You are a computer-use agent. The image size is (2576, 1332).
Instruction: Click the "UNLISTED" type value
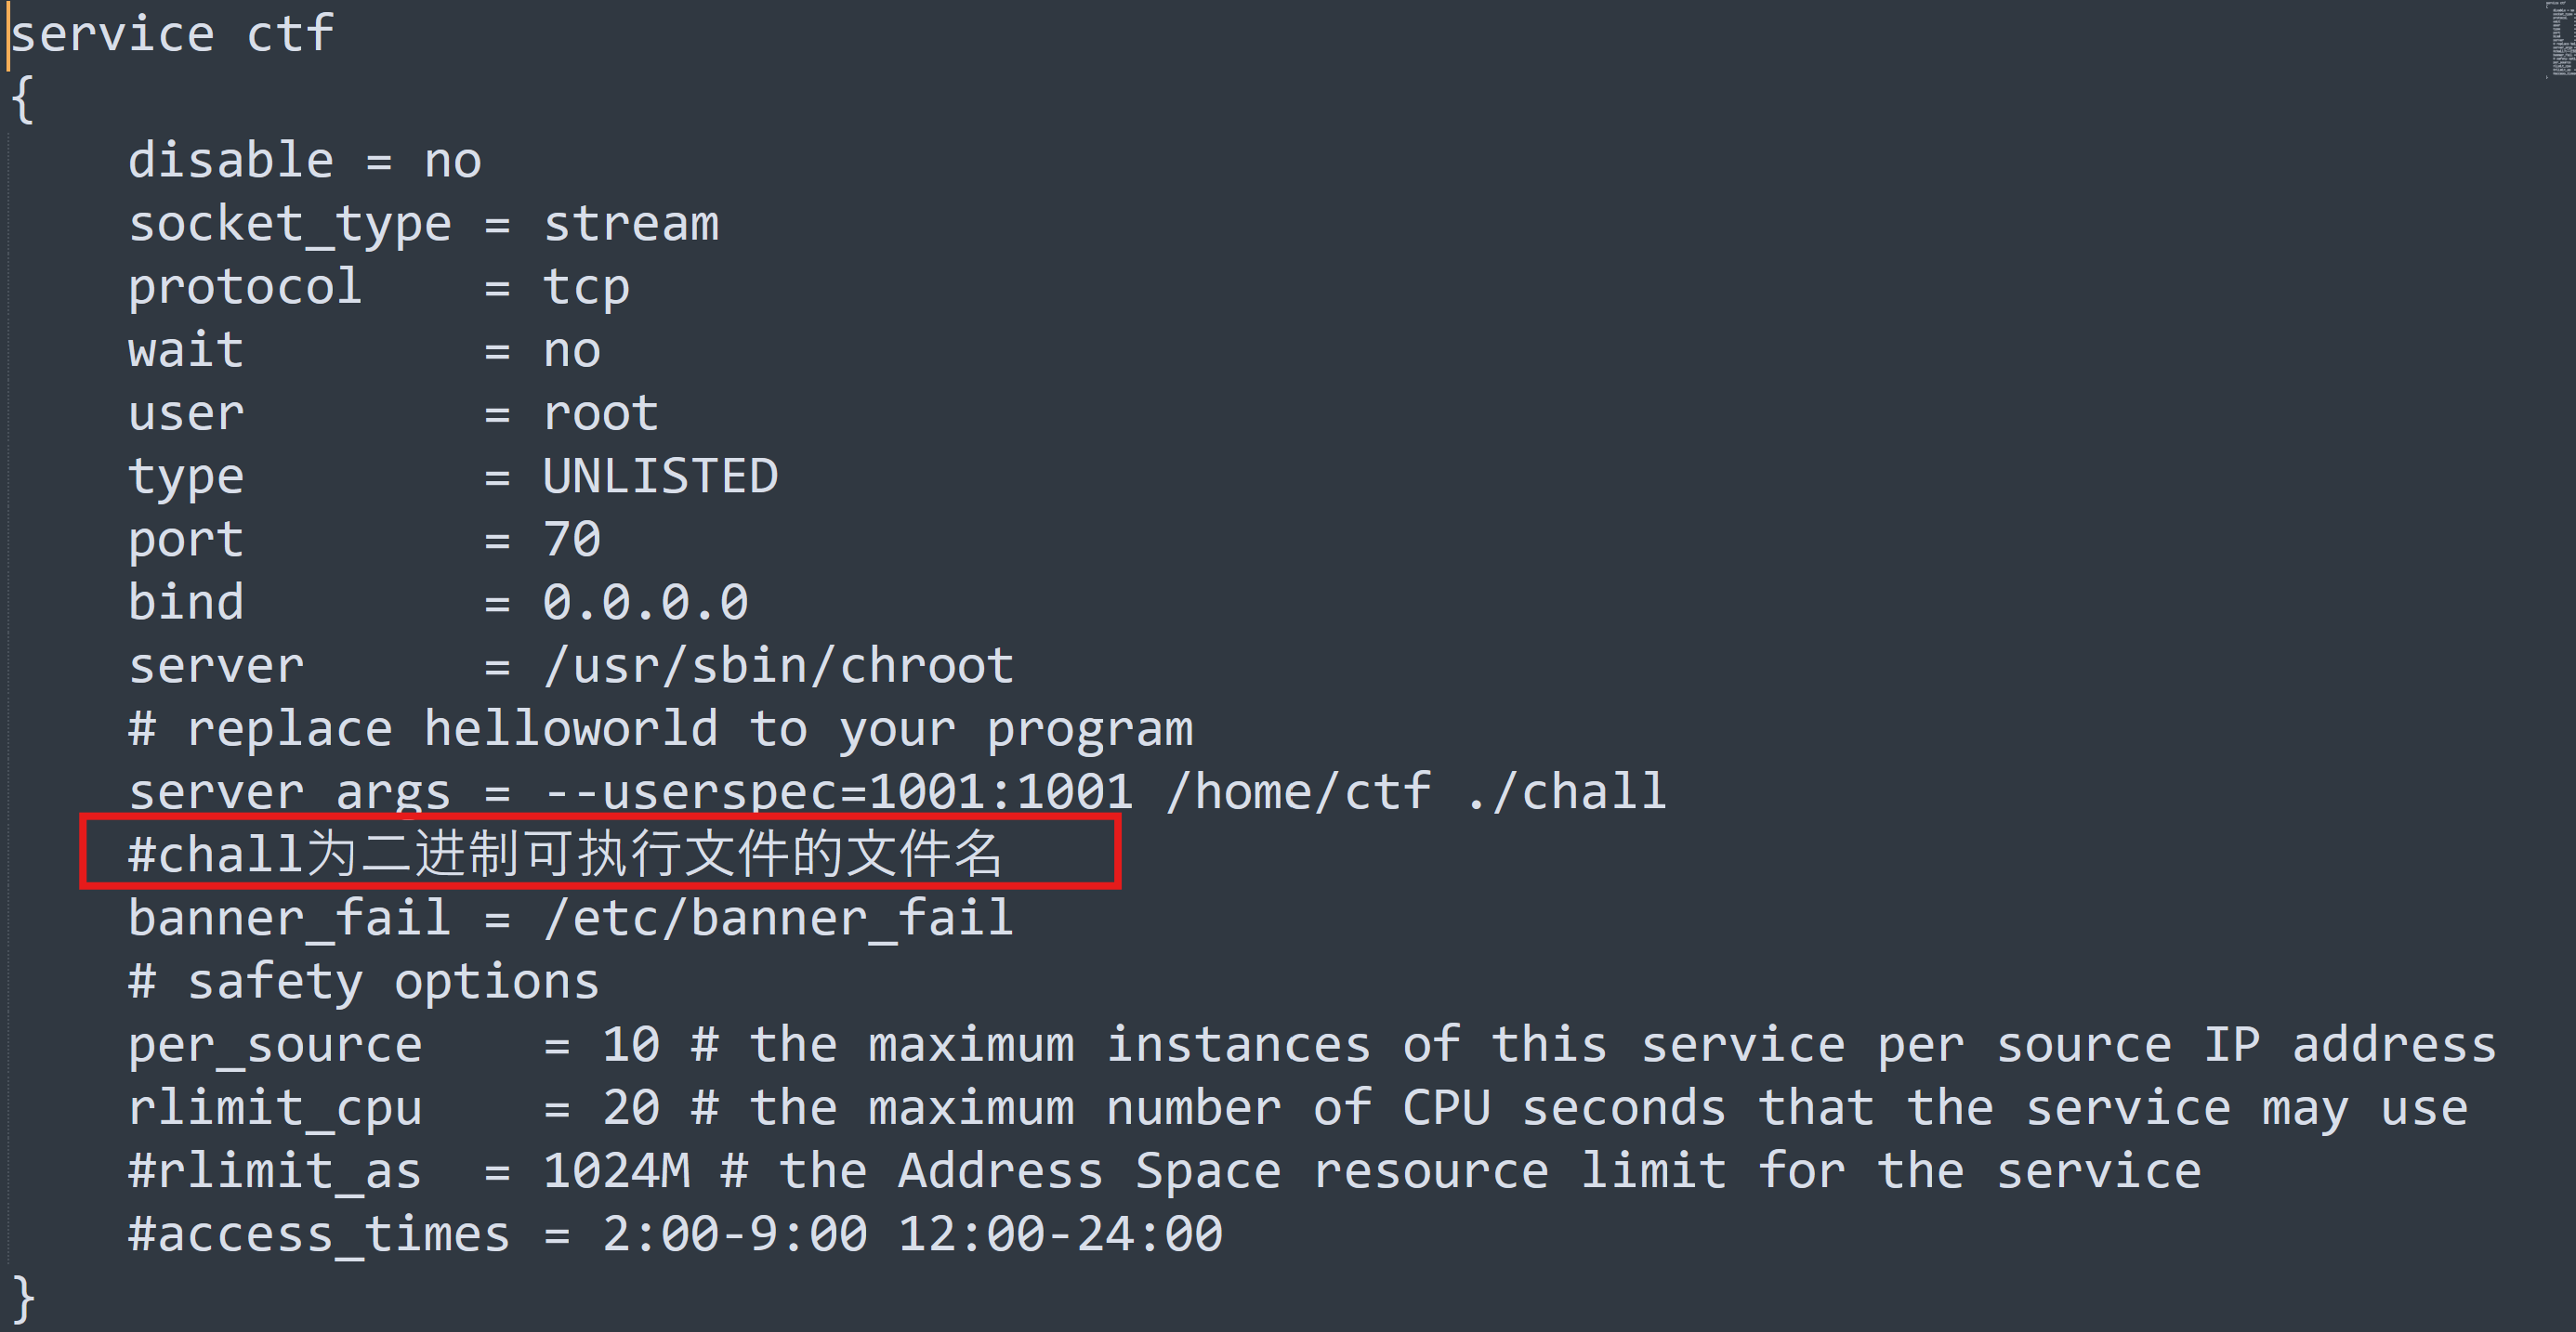pyautogui.click(x=660, y=477)
